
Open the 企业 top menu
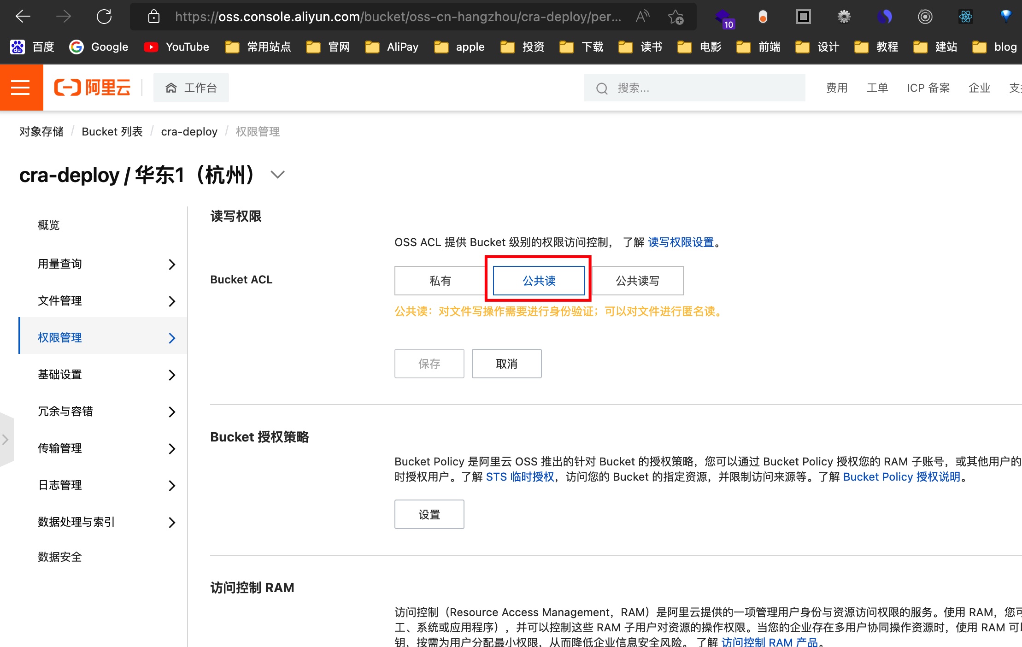tap(980, 88)
